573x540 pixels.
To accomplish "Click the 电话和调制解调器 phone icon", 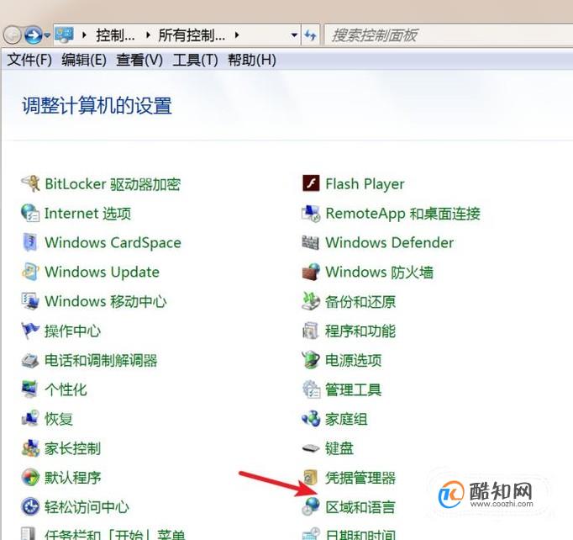I will click(30, 360).
